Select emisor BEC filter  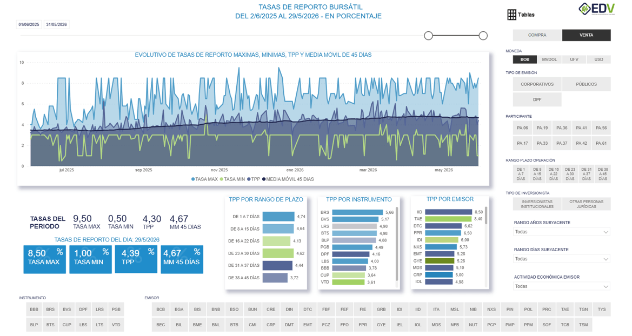tap(161, 325)
